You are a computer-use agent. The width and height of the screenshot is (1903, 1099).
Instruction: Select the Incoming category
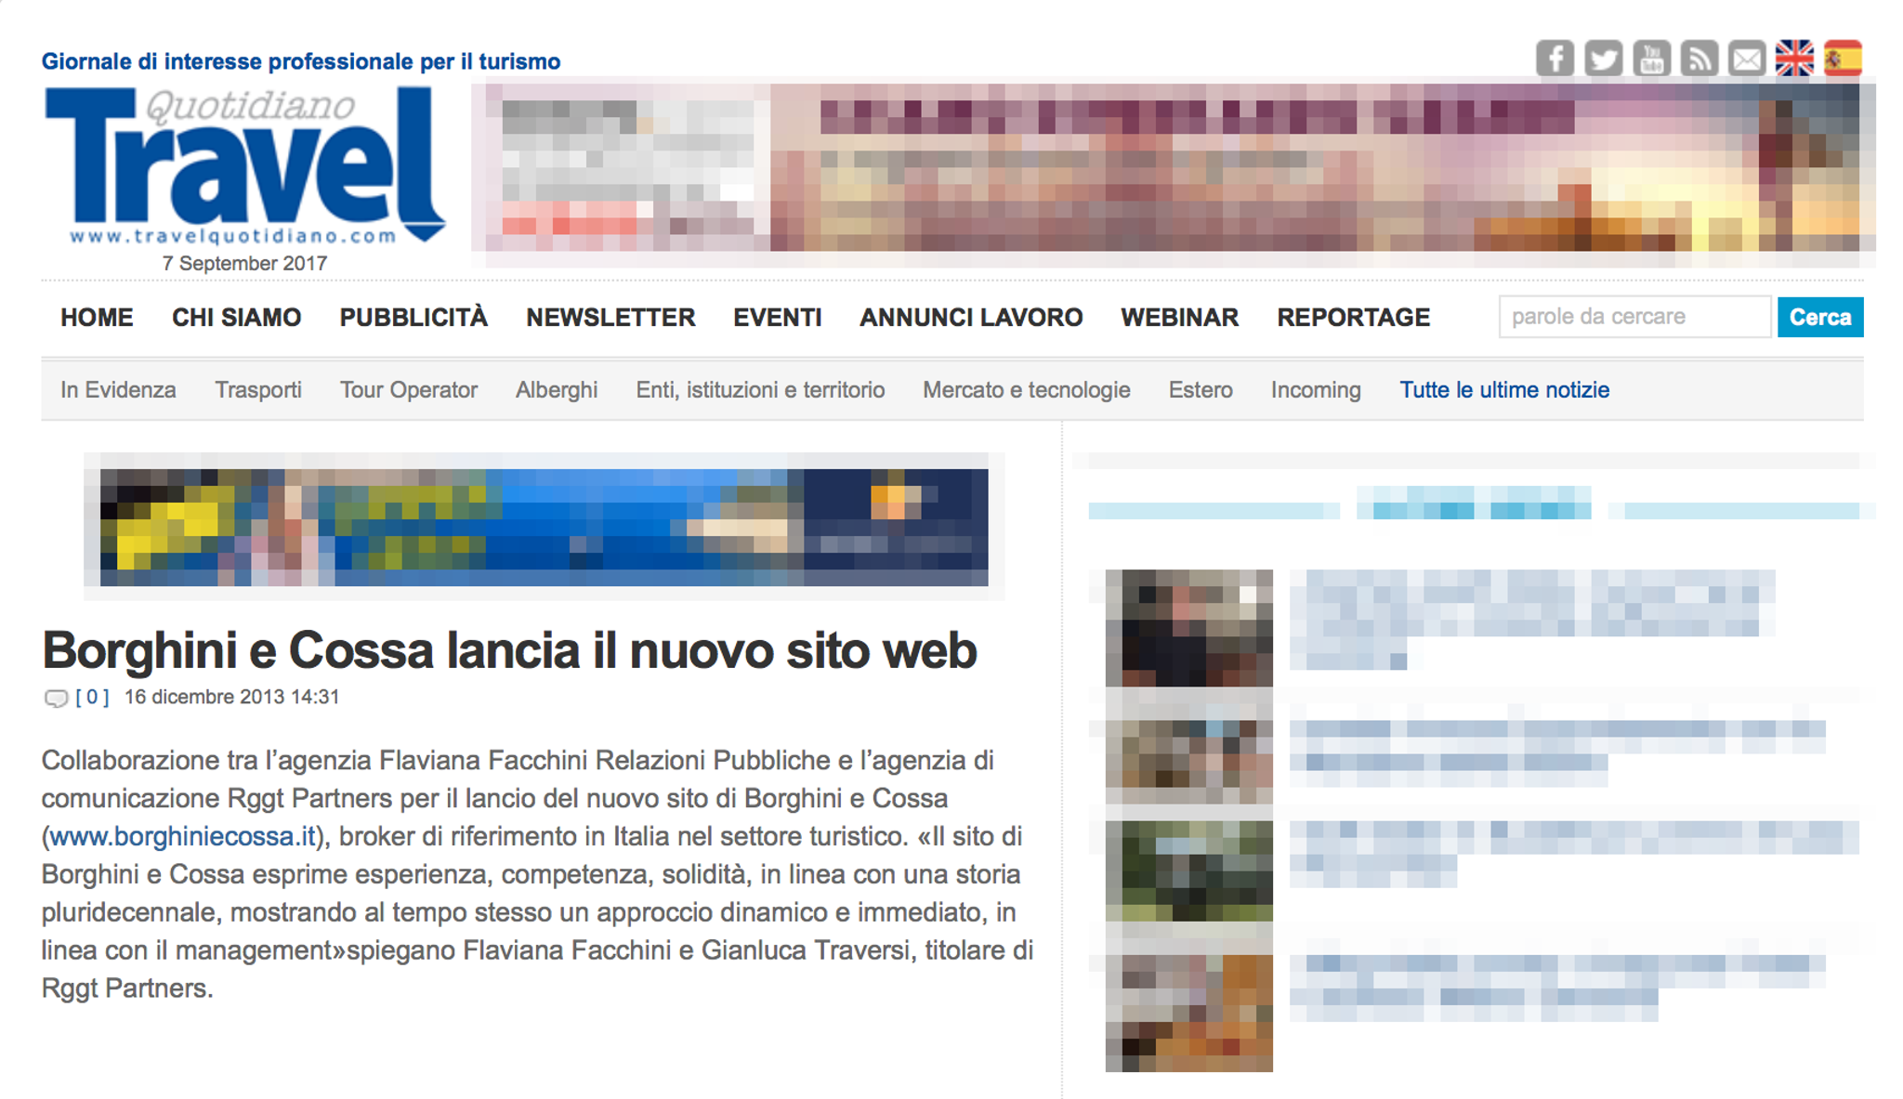pyautogui.click(x=1316, y=390)
